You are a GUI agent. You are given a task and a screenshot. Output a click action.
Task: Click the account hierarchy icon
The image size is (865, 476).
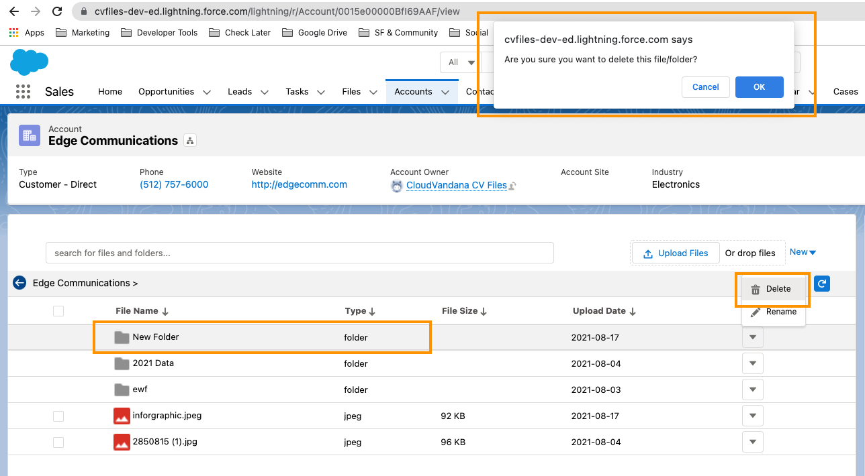pyautogui.click(x=190, y=141)
